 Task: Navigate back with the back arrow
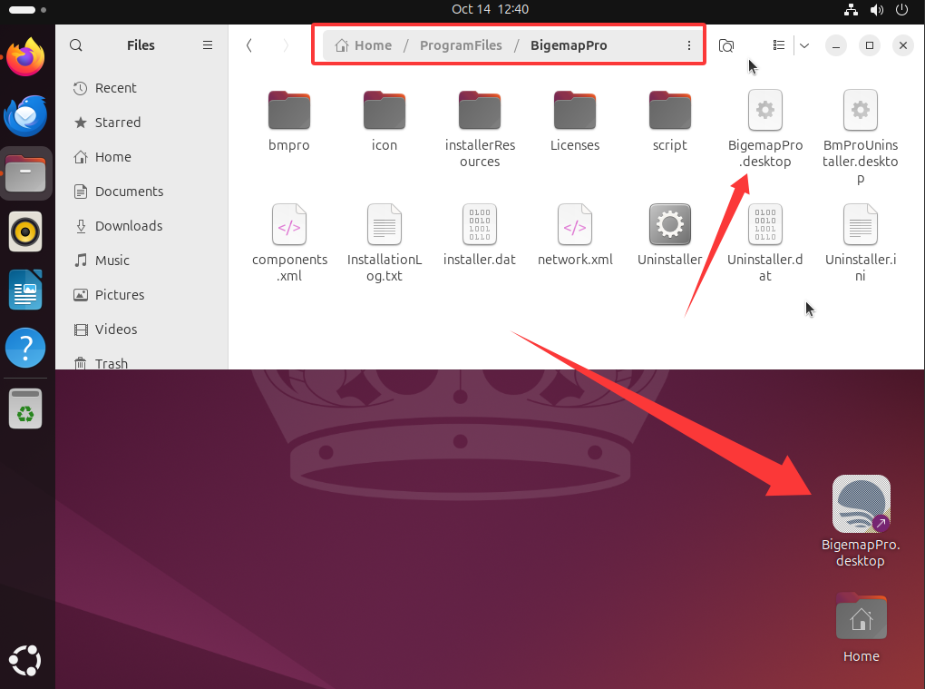pyautogui.click(x=249, y=45)
